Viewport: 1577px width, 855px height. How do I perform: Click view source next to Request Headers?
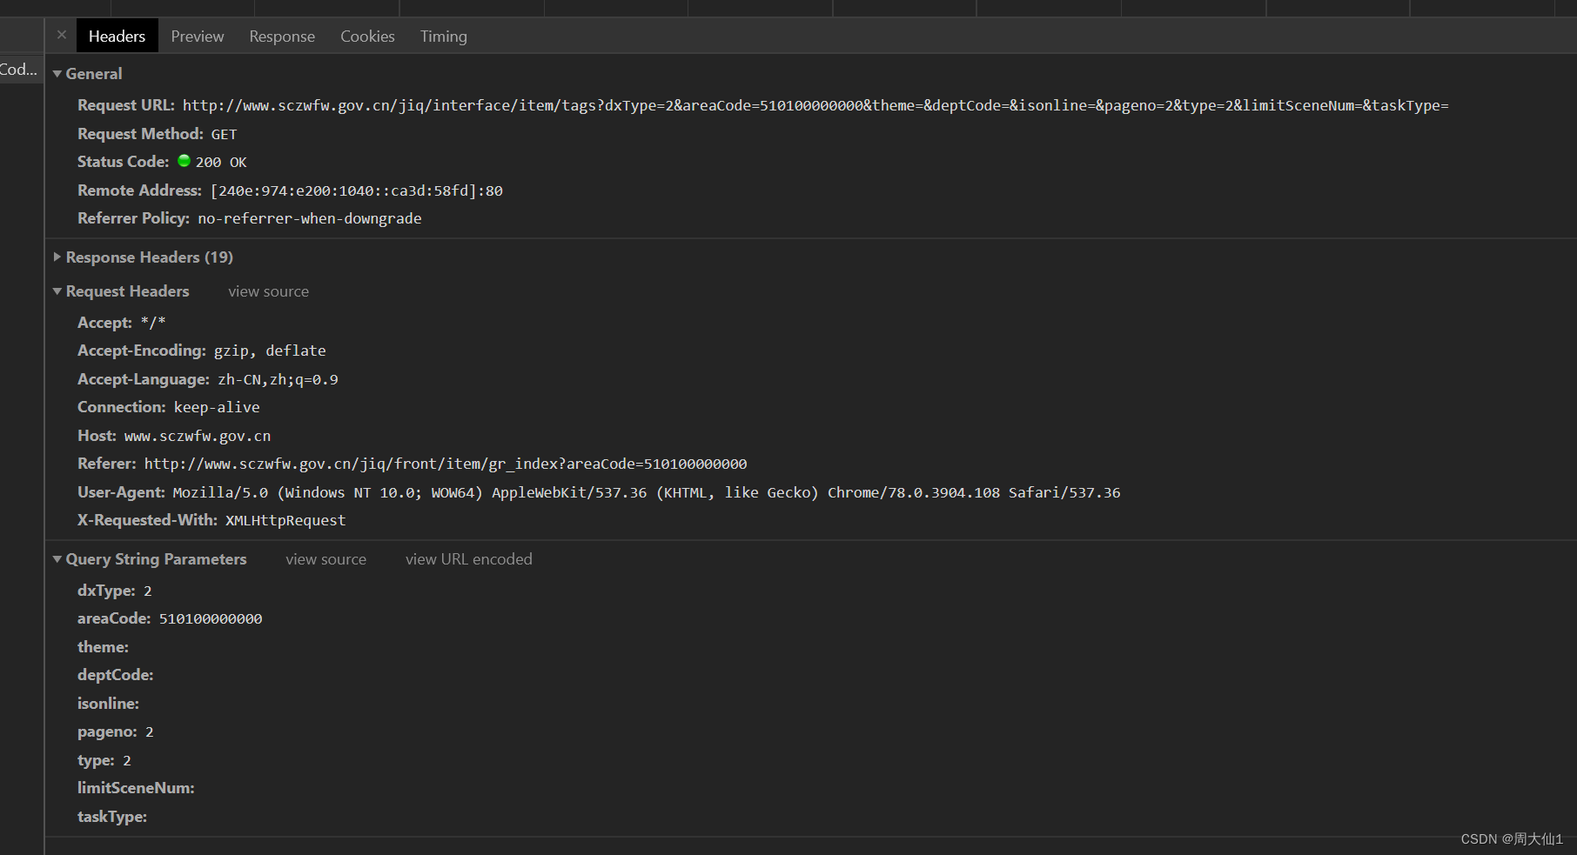[x=268, y=291]
